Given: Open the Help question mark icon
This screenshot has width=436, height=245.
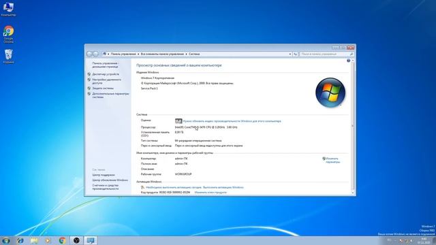Looking at the screenshot, I should click(x=348, y=61).
